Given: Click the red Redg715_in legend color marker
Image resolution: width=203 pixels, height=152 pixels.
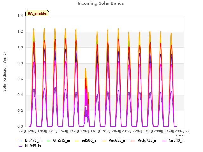Looking at the screenshot, I should [133, 141].
